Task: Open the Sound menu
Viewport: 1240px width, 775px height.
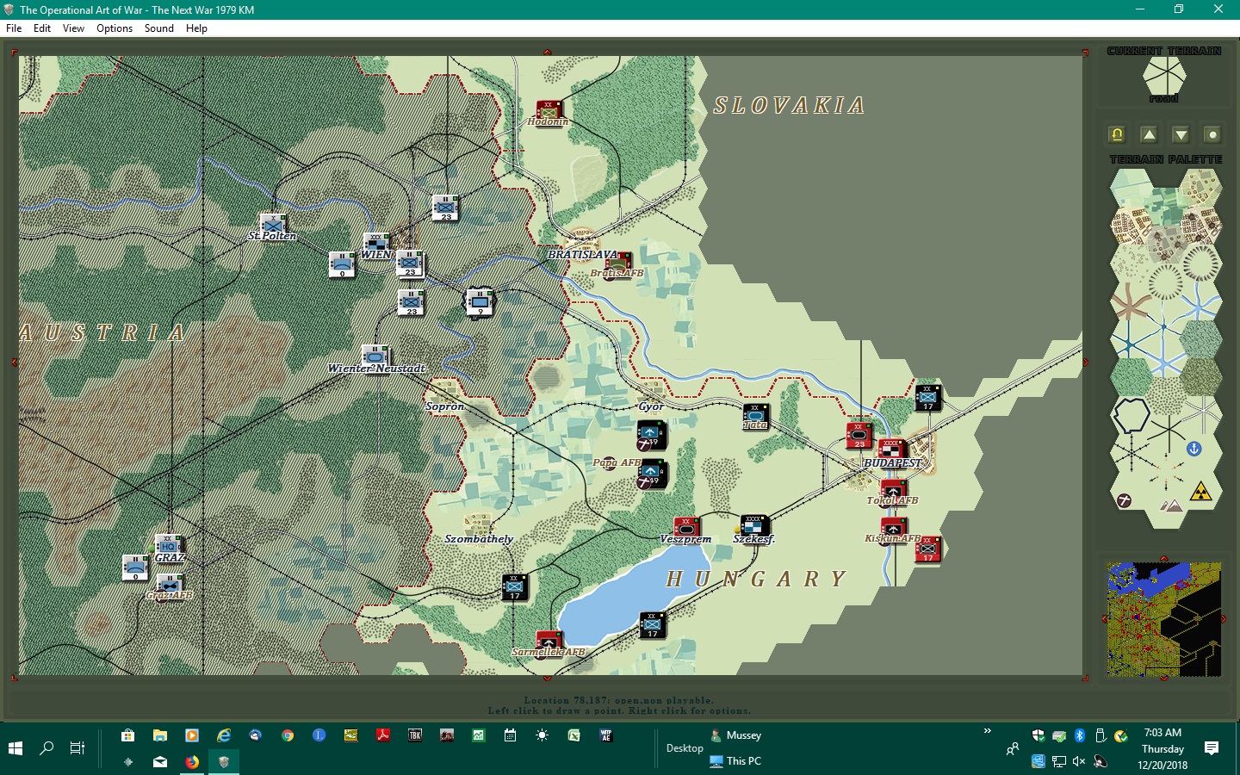Action: pos(159,28)
